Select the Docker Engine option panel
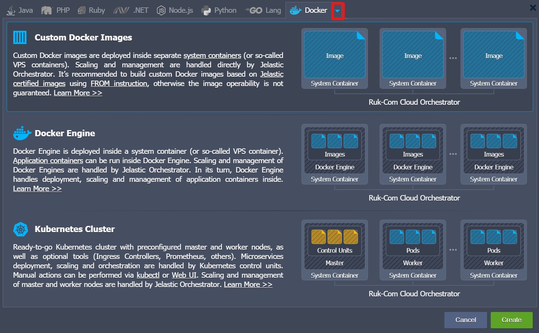539x333 pixels. tap(269, 162)
